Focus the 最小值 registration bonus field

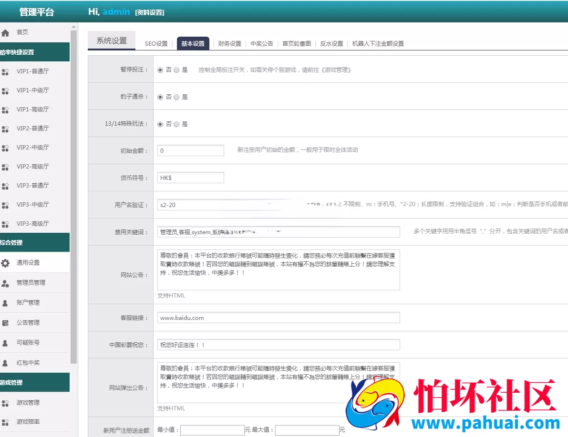[212, 430]
